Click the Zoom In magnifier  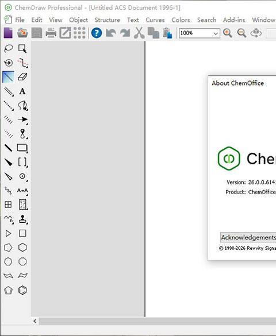[228, 33]
